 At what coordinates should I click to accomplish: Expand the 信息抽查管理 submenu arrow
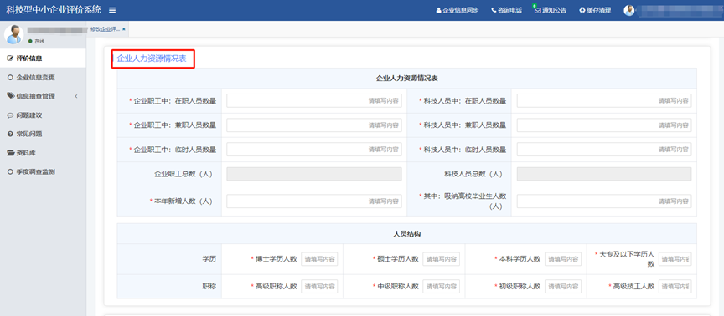click(x=76, y=96)
